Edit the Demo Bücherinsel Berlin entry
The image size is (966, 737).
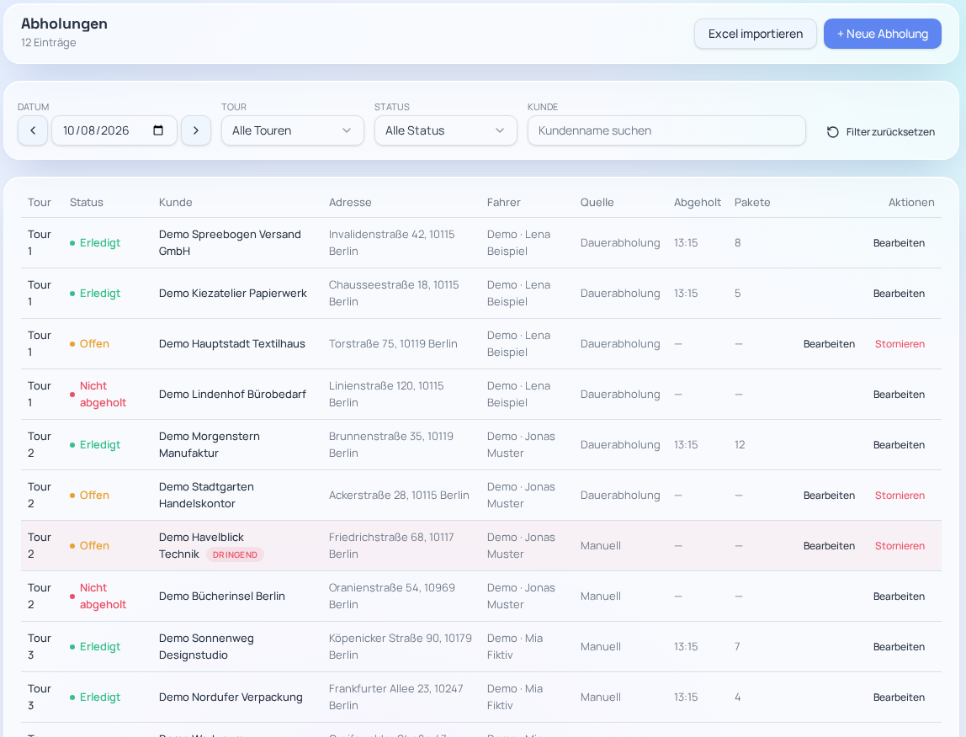pyautogui.click(x=899, y=596)
